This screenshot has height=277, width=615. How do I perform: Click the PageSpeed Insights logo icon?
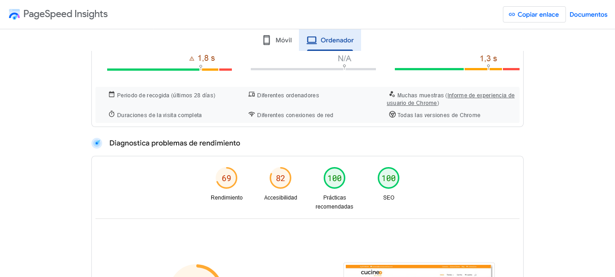pos(14,14)
